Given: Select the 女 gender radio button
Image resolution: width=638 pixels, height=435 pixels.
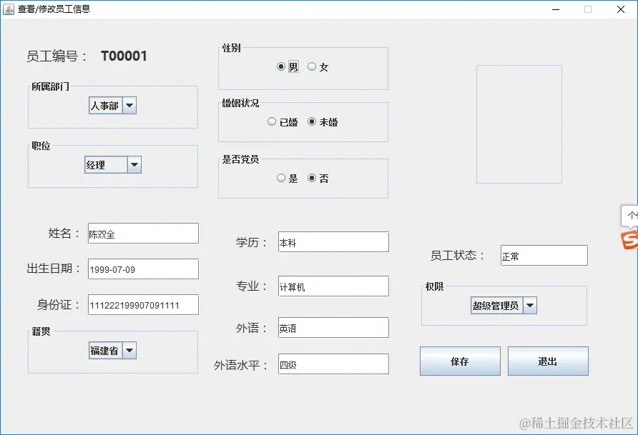Looking at the screenshot, I should pos(311,67).
